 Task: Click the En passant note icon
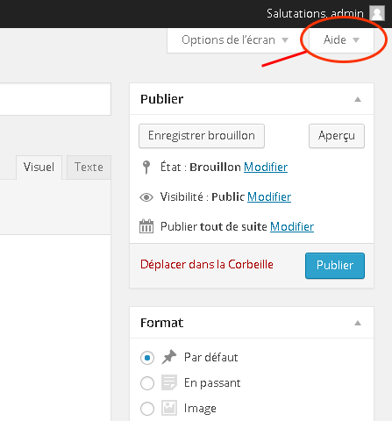(x=169, y=382)
